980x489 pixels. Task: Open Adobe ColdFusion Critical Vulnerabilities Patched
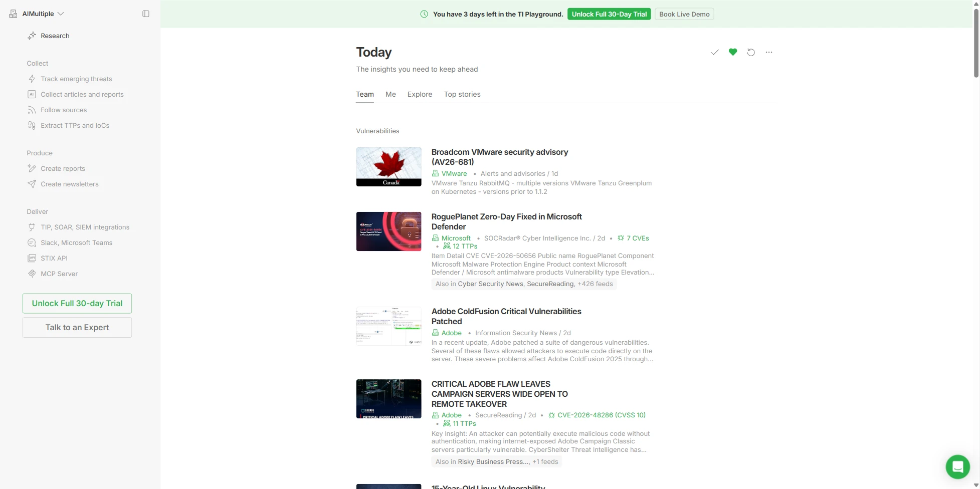pyautogui.click(x=506, y=316)
